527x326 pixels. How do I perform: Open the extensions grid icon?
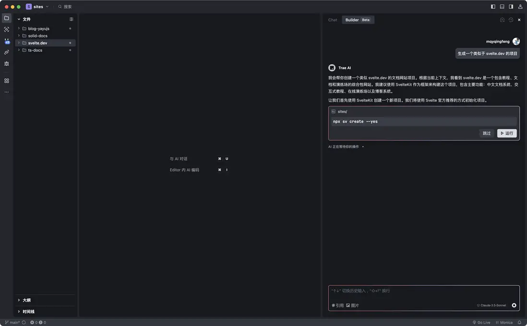coord(6,81)
